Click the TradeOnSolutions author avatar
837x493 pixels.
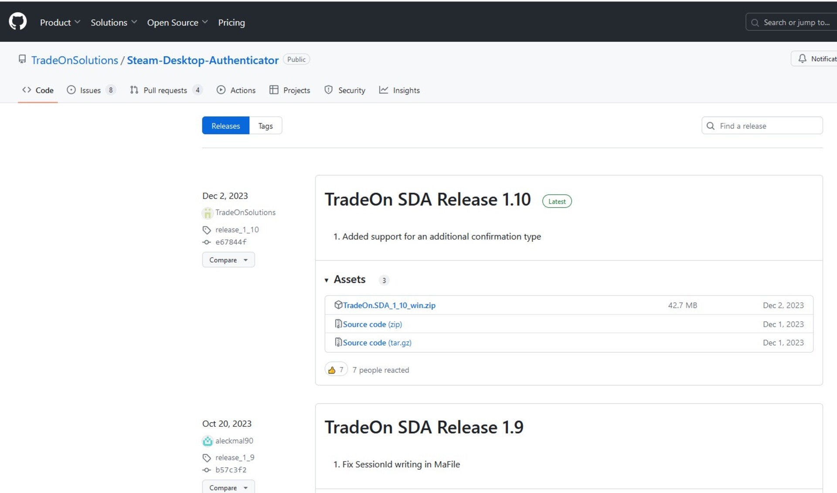208,213
